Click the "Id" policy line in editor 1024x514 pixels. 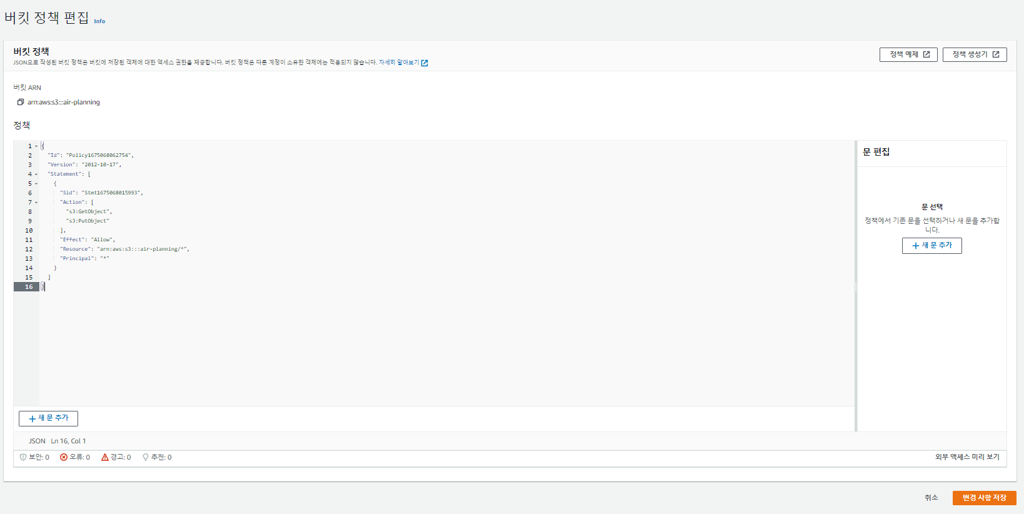[91, 155]
